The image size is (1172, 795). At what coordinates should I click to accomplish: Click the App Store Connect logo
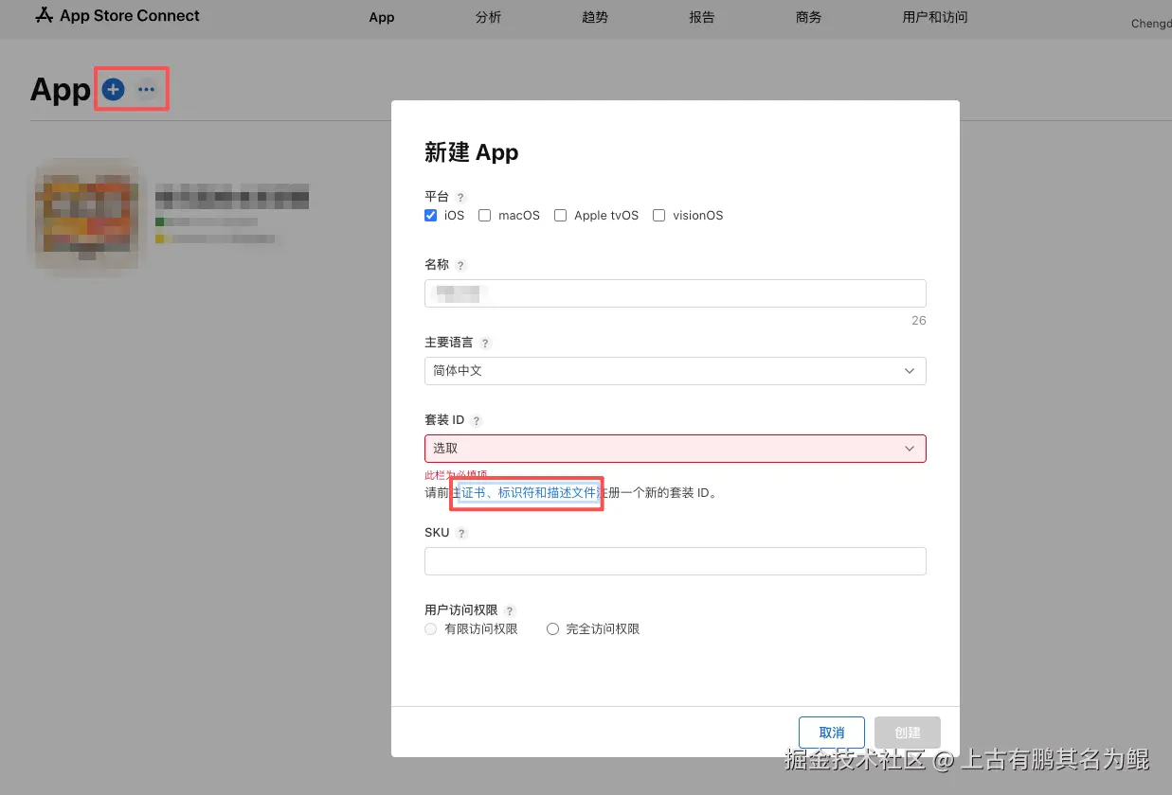(117, 15)
